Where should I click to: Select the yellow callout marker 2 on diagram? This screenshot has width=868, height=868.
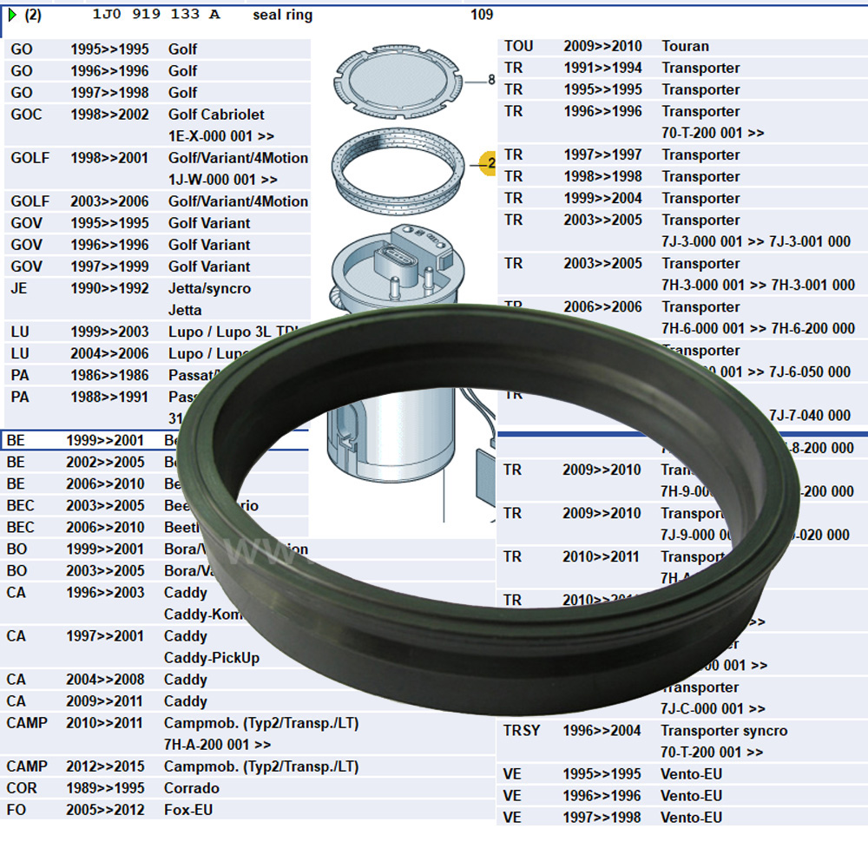tap(489, 162)
